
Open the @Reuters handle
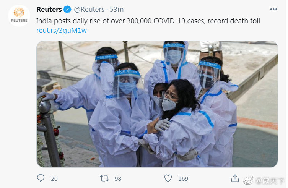(89, 9)
